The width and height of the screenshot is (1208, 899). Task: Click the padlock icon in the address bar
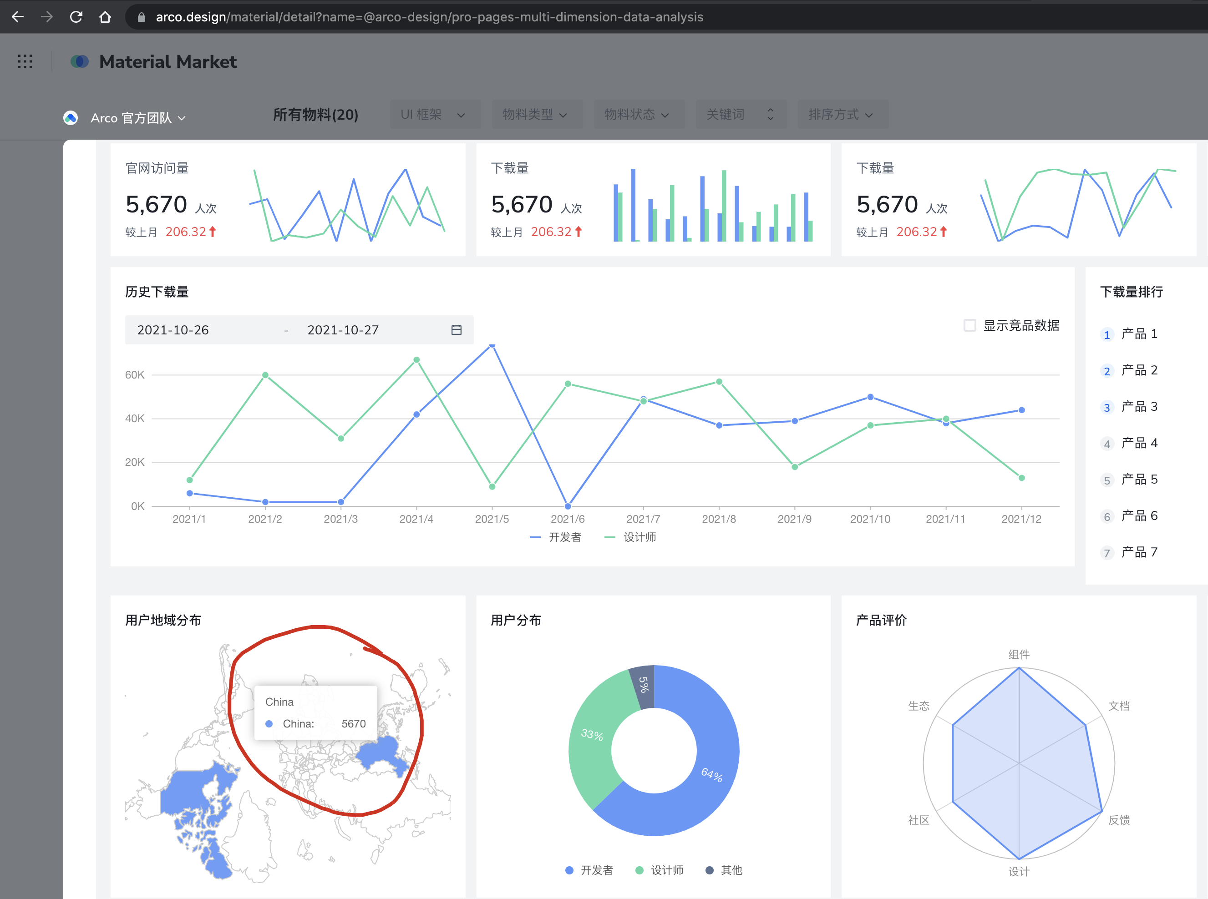tap(142, 17)
